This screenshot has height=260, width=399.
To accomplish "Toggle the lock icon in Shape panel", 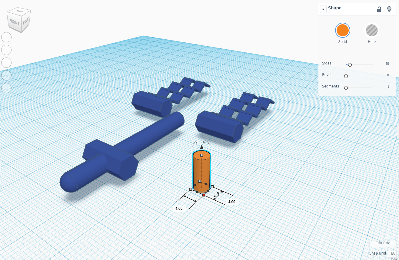I will [379, 9].
